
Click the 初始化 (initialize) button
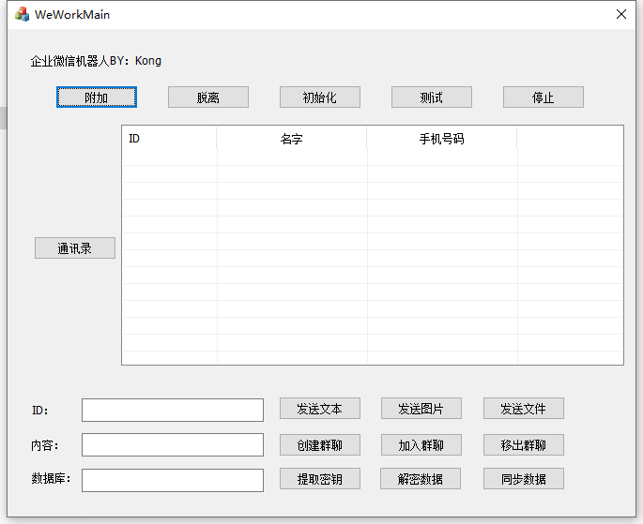click(x=320, y=97)
